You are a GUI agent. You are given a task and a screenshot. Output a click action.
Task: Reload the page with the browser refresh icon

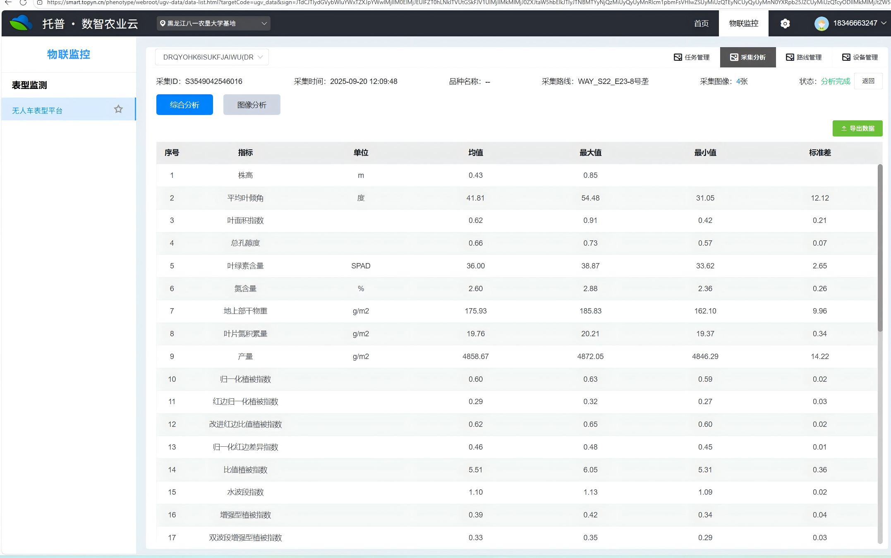click(23, 2)
